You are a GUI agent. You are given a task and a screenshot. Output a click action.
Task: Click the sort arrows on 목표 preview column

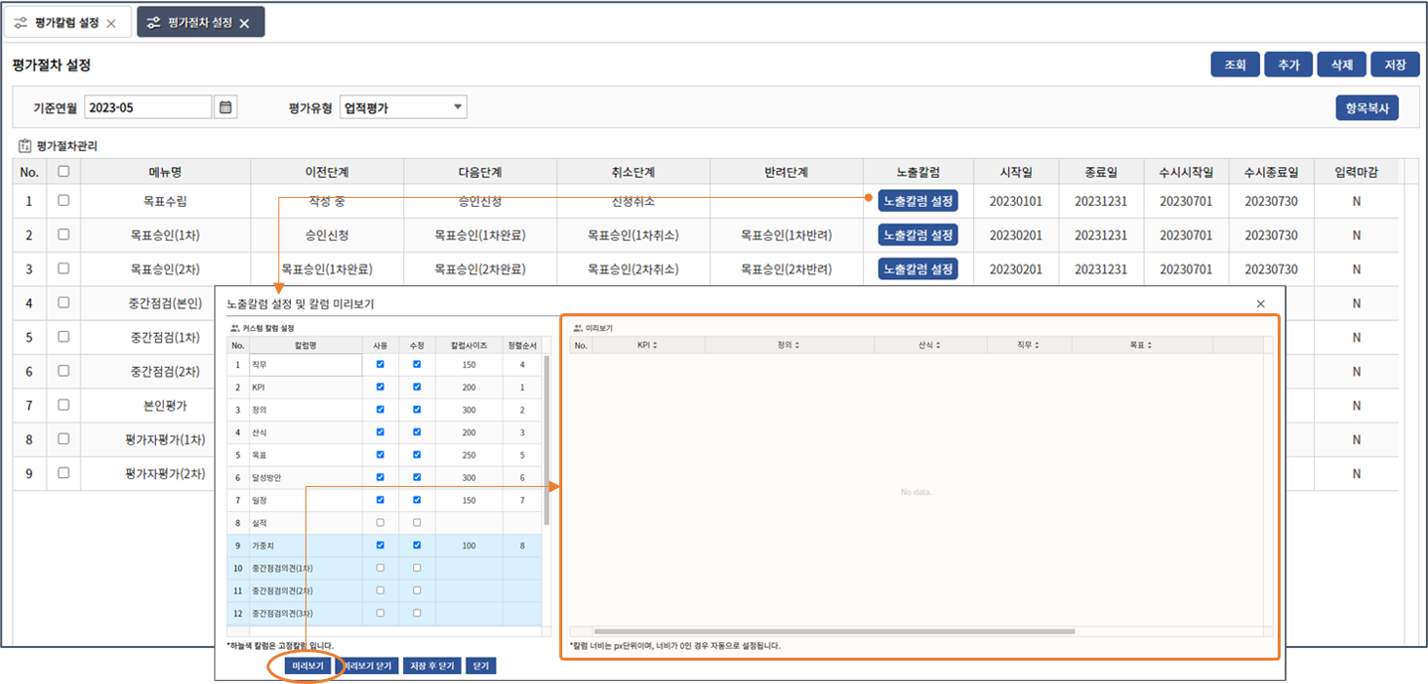click(1149, 344)
